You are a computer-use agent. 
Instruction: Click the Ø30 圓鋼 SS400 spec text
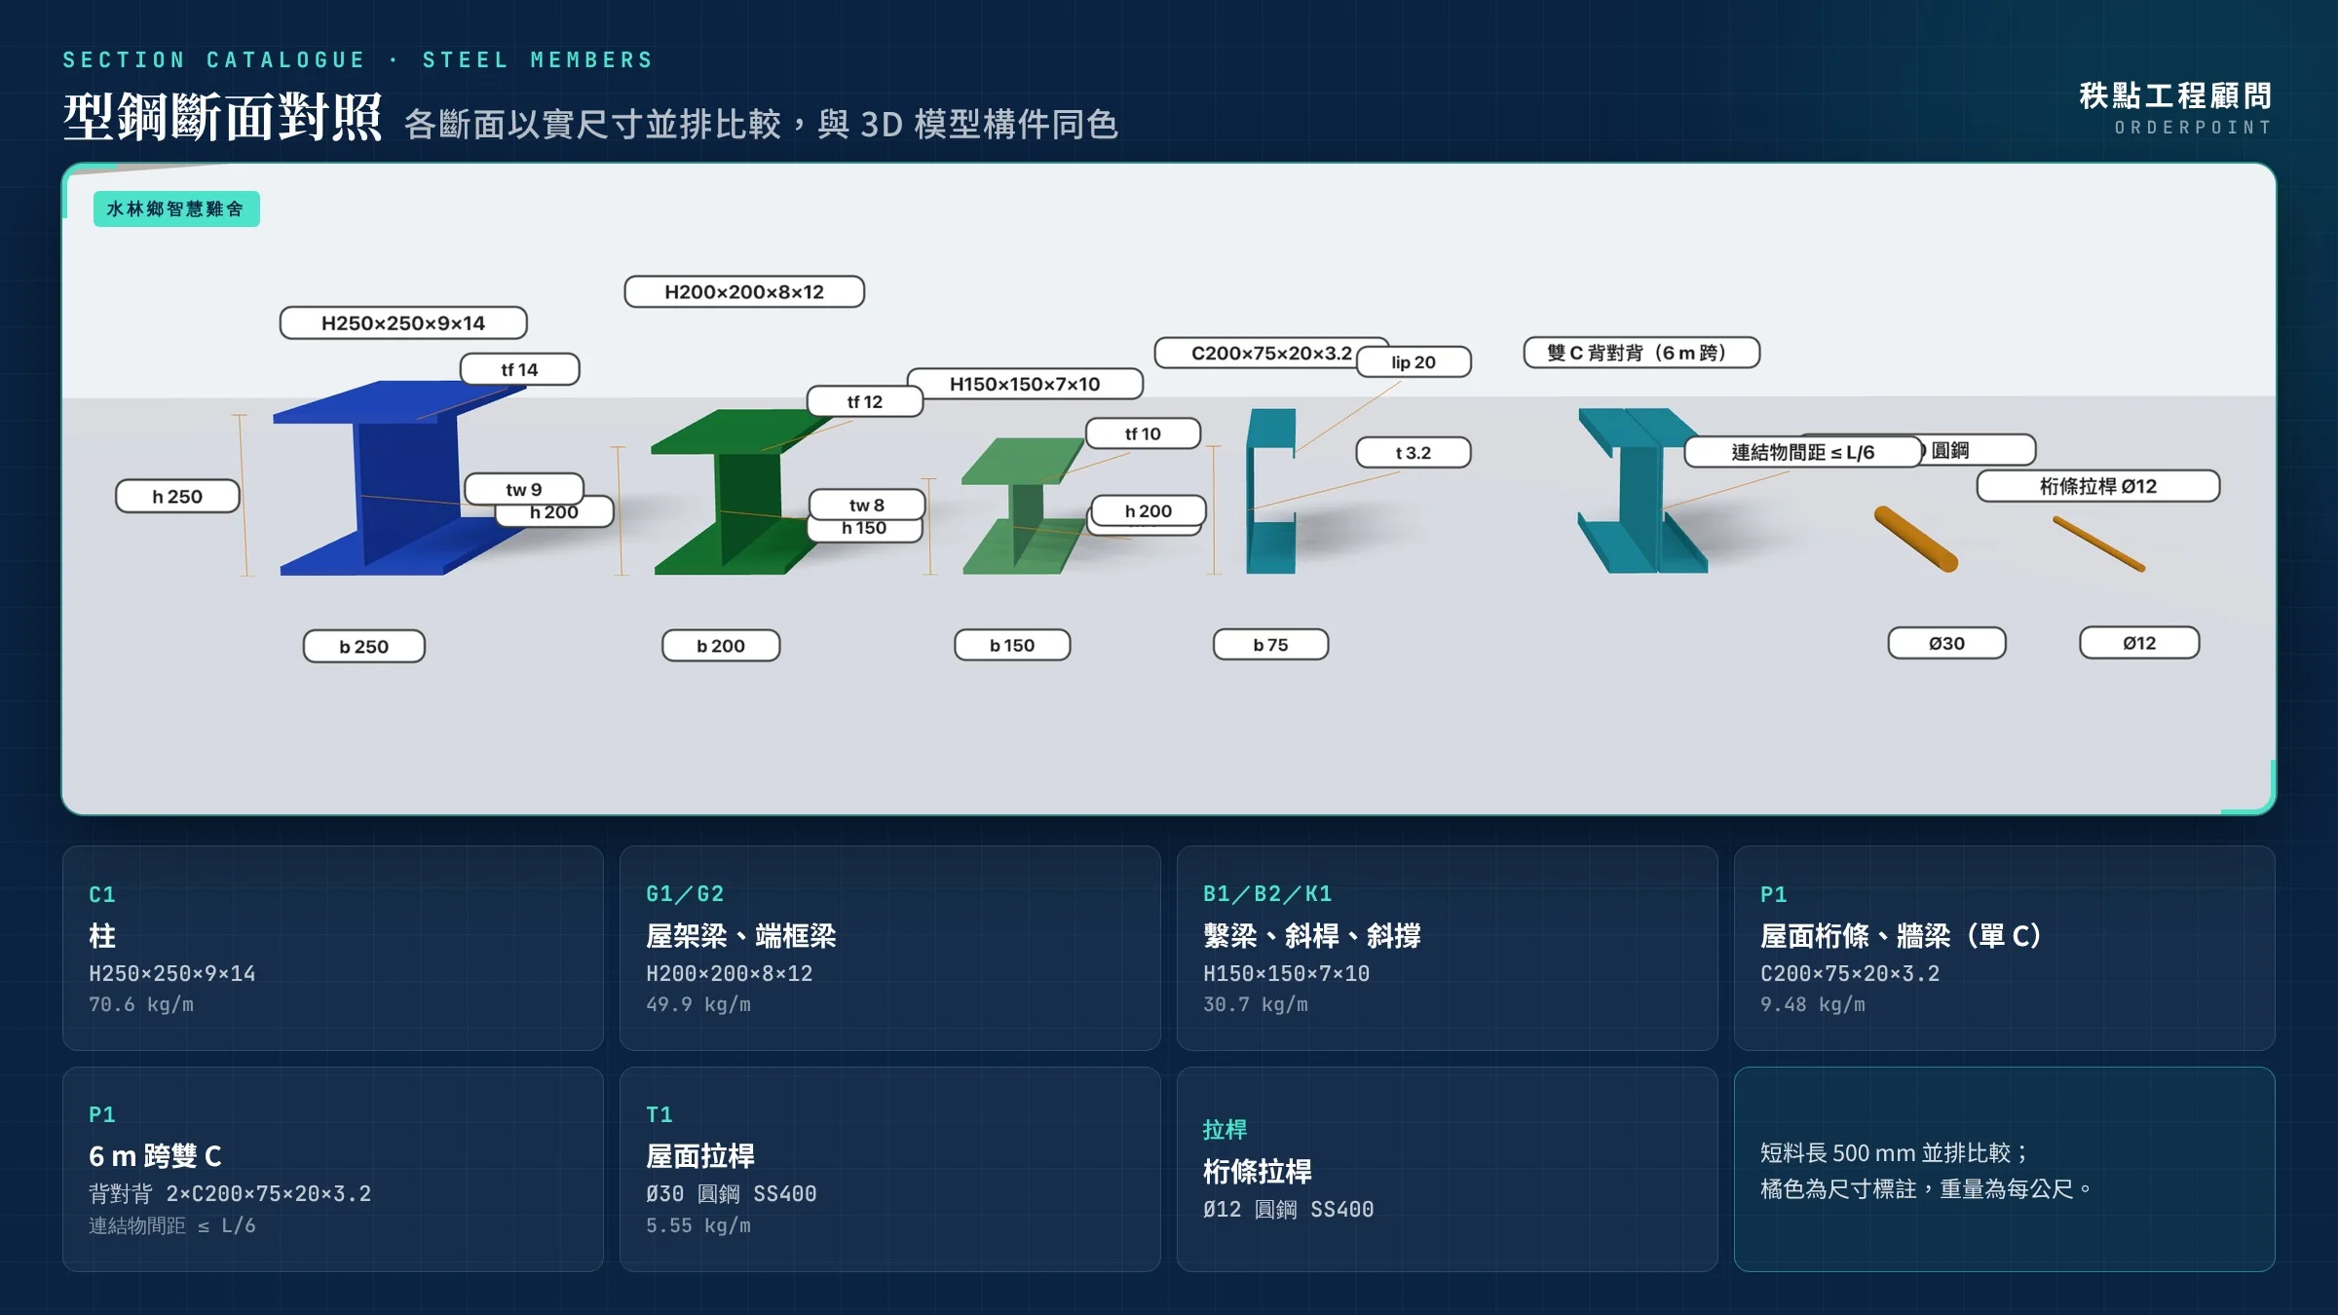point(732,1193)
